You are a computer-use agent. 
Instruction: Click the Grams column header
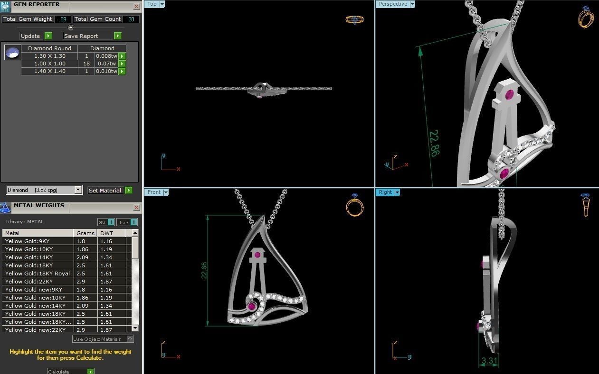click(x=86, y=233)
